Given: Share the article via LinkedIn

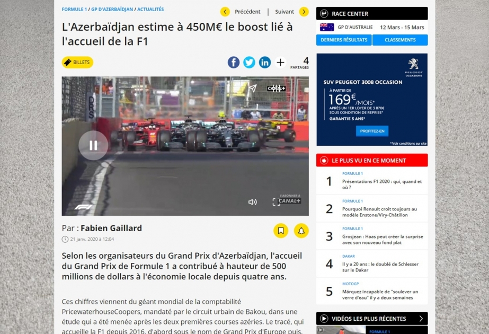Looking at the screenshot, I should pyautogui.click(x=264, y=62).
